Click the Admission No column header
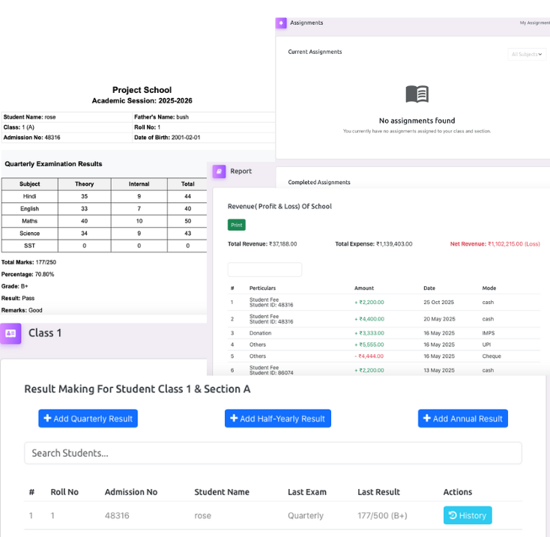The height and width of the screenshot is (537, 550). pos(130,492)
